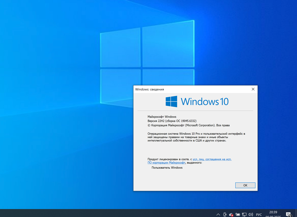
Task: Open the calendar by clicking the clock
Action: 273,212
